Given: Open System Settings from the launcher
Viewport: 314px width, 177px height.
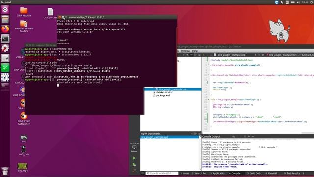Looking at the screenshot, I should point(5,48).
